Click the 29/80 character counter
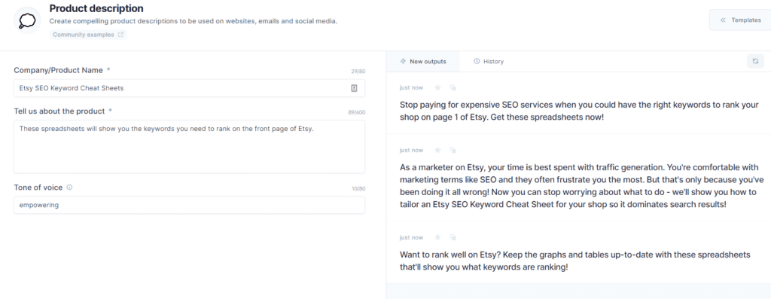 358,72
